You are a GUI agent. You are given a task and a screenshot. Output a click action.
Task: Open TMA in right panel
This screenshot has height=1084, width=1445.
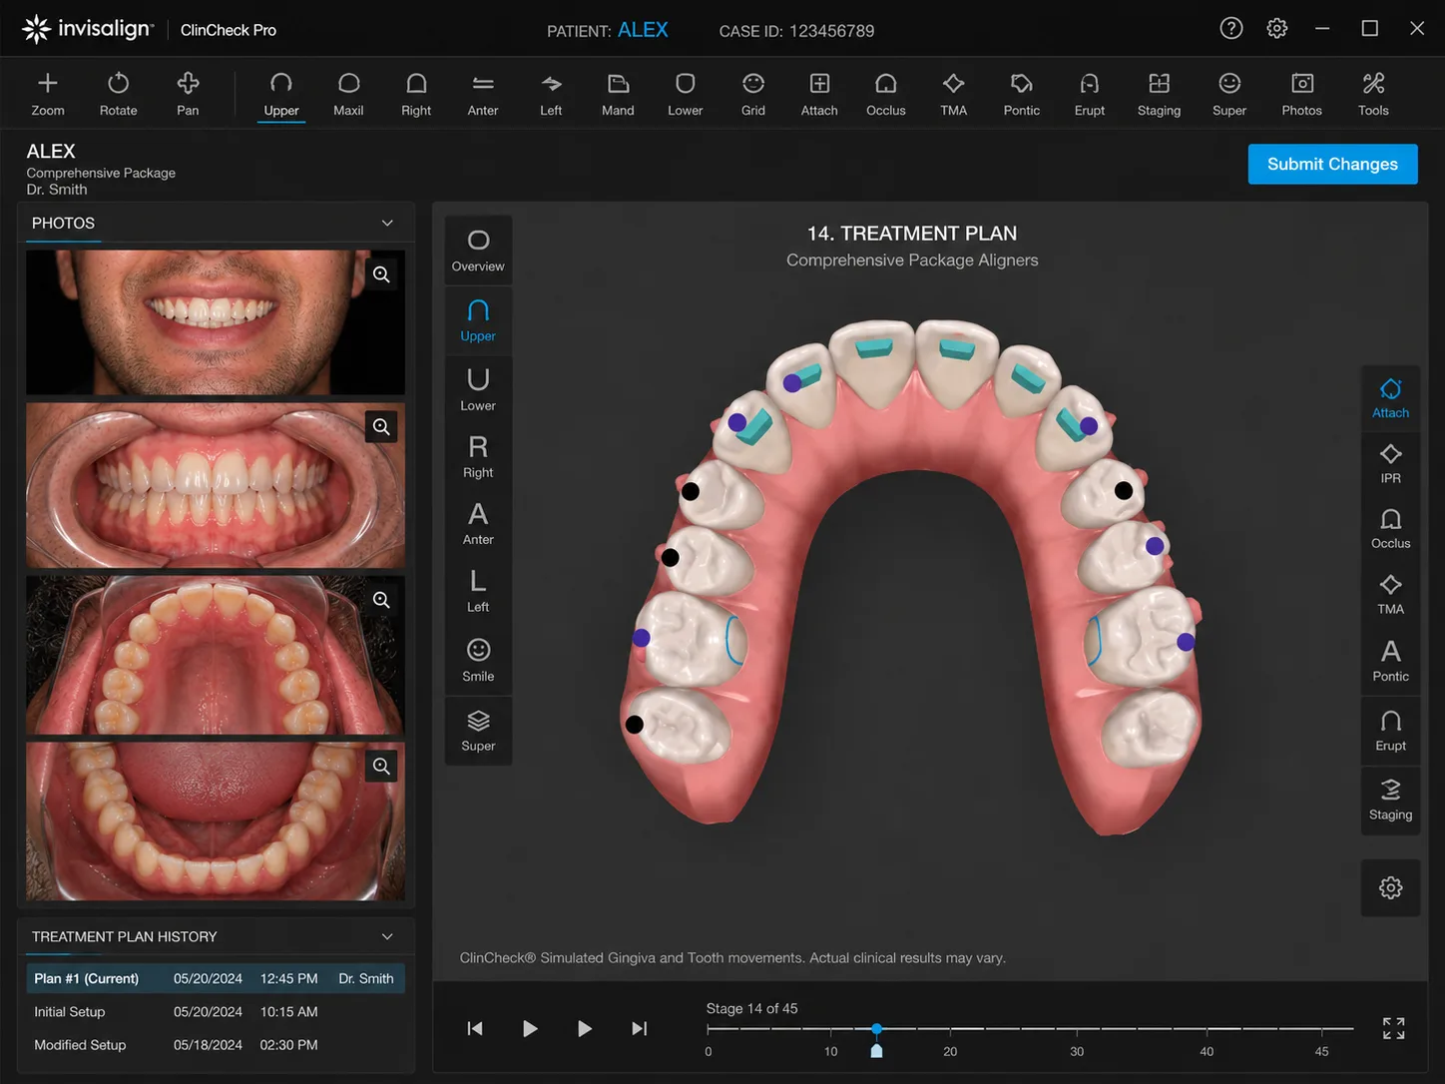point(1390,595)
